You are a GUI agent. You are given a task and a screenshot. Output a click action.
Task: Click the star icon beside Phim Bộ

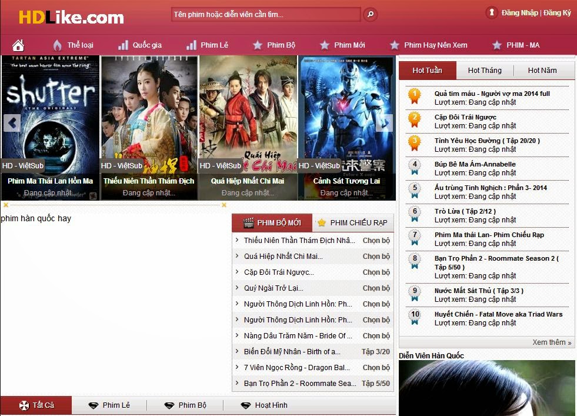tap(256, 44)
